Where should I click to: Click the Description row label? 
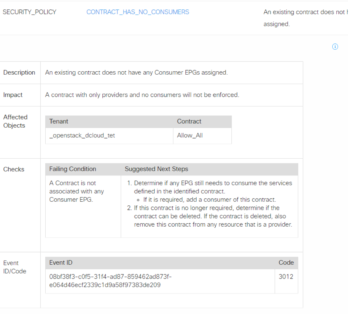(x=19, y=72)
